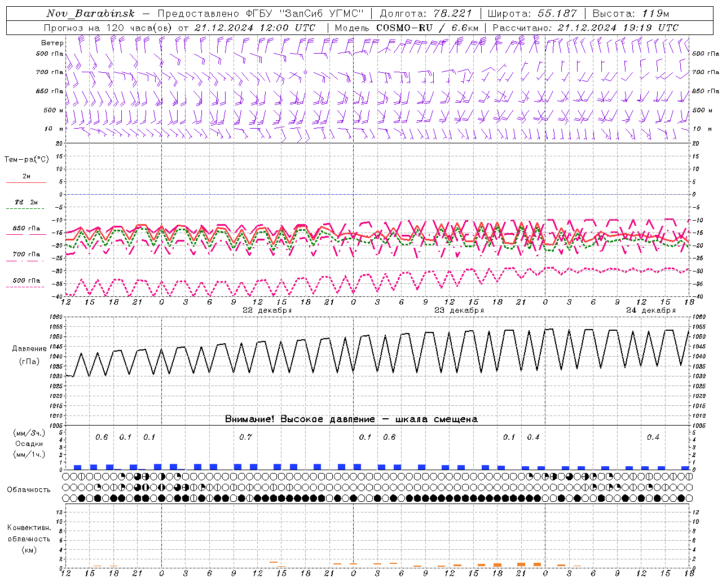Click the COSMO-RU model name
Screen dimensions: 722x578
[404, 28]
